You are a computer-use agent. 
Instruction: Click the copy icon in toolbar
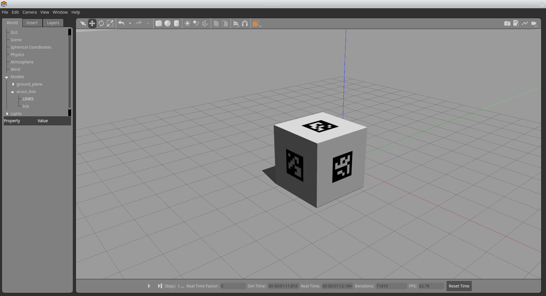pyautogui.click(x=216, y=23)
